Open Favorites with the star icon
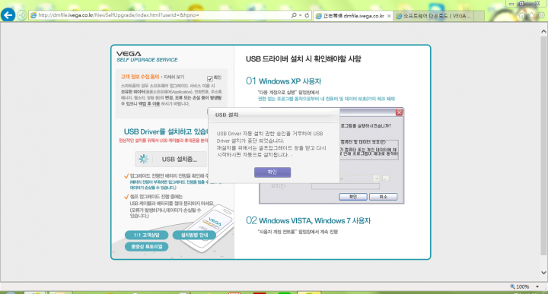The height and width of the screenshot is (294, 548). tap(531, 15)
